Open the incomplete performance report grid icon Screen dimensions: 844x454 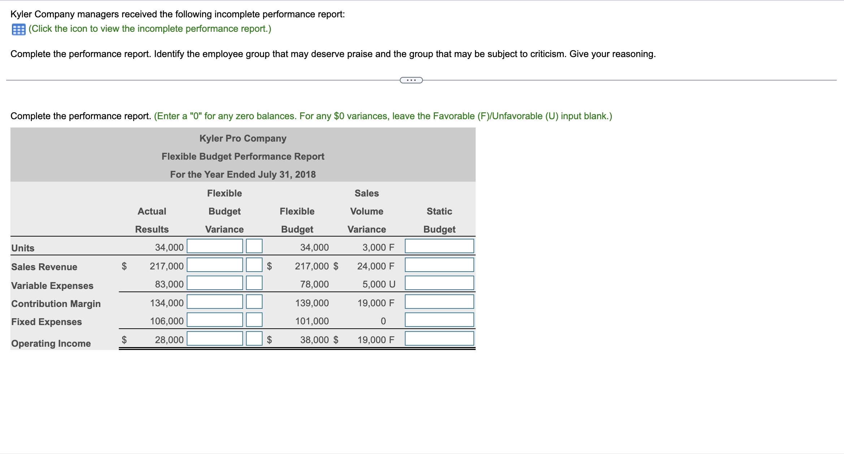(18, 29)
